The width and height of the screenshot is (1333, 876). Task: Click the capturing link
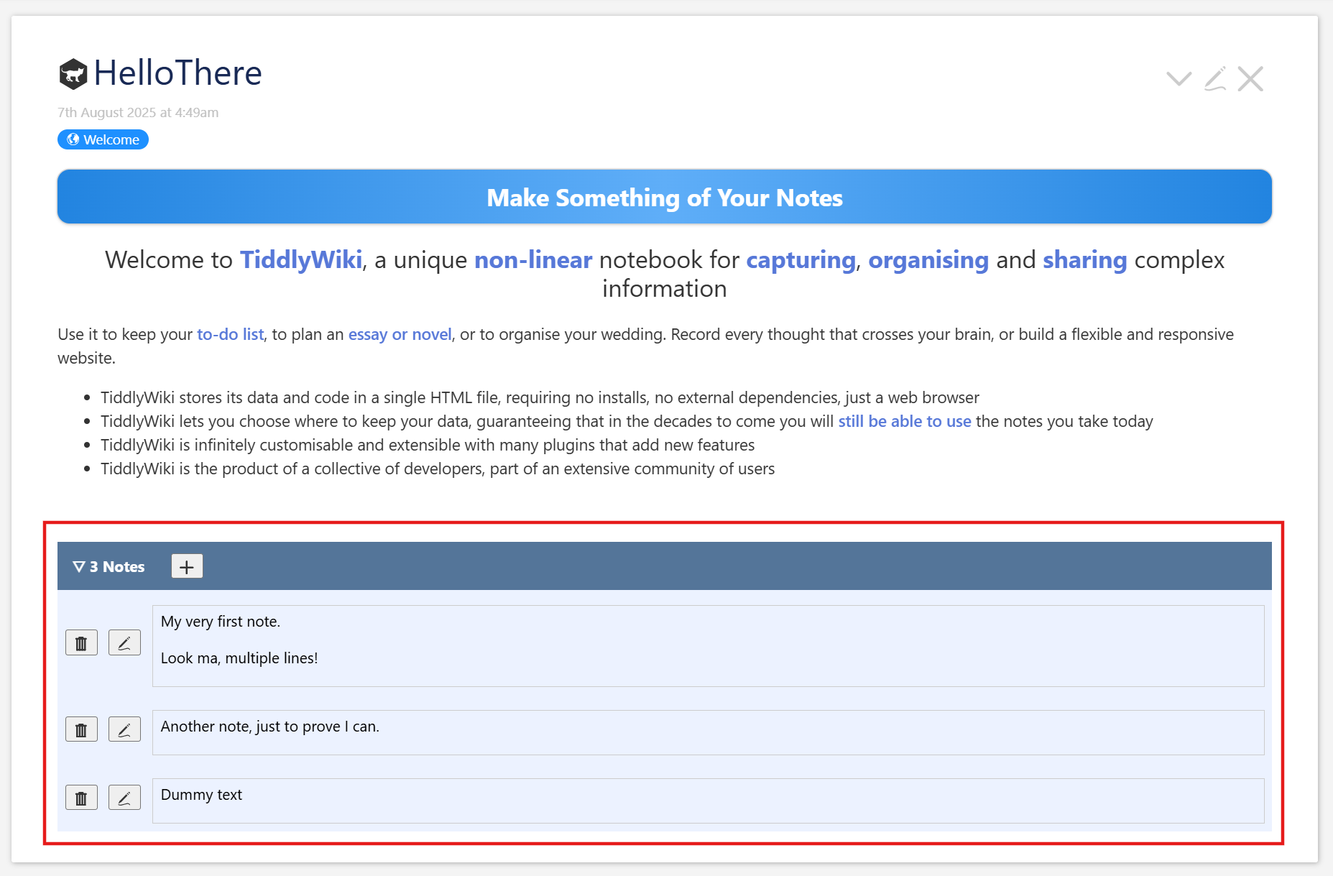[801, 260]
